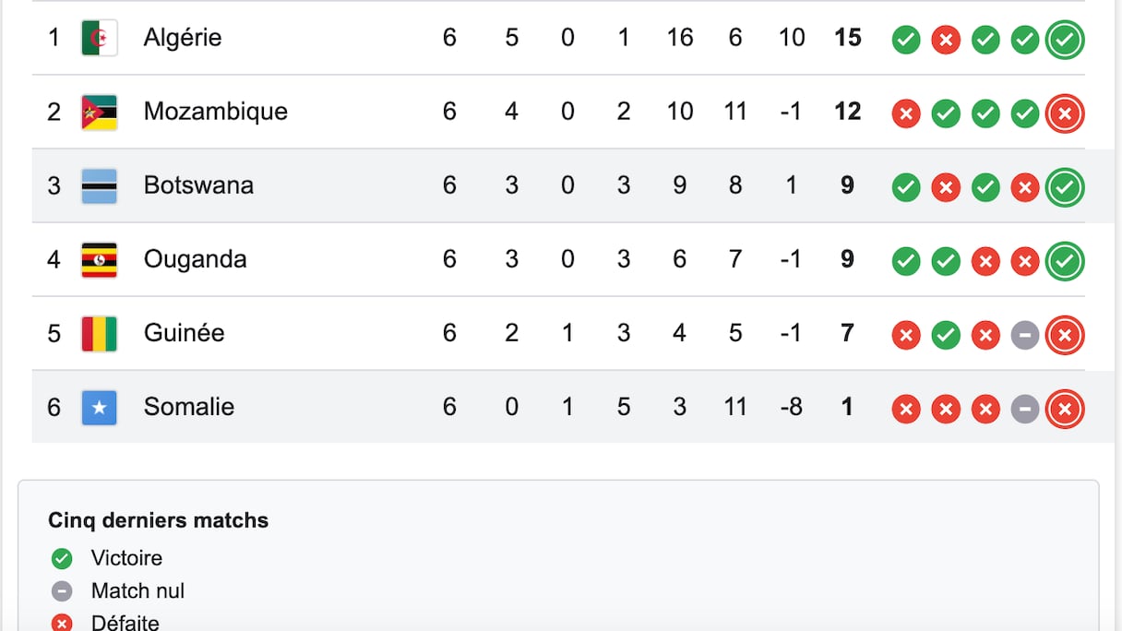Image resolution: width=1122 pixels, height=631 pixels.
Task: Select the Ouganda team name
Action: click(195, 259)
